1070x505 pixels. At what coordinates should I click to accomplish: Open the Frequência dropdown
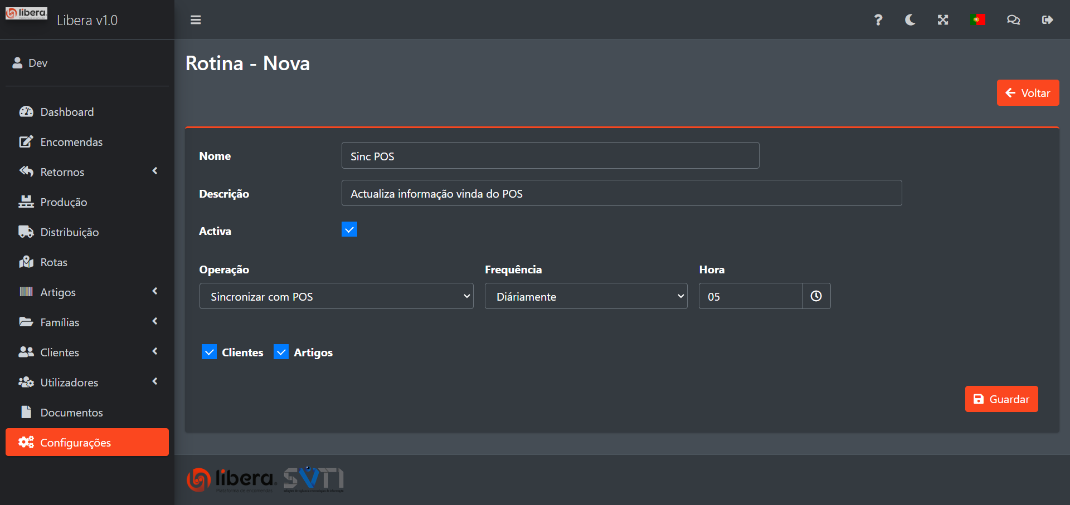point(586,296)
